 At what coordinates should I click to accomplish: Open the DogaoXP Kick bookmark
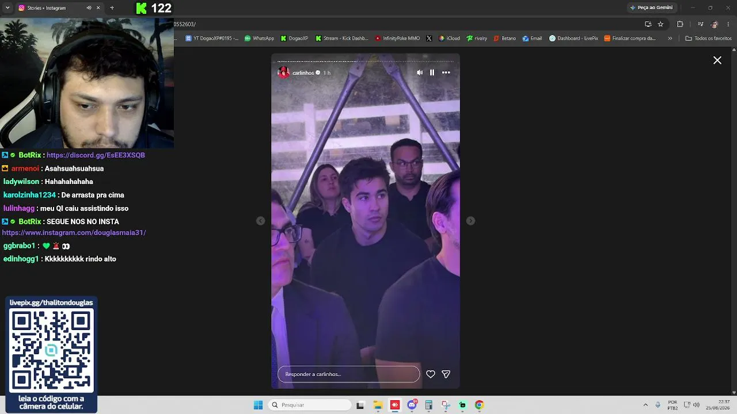295,39
